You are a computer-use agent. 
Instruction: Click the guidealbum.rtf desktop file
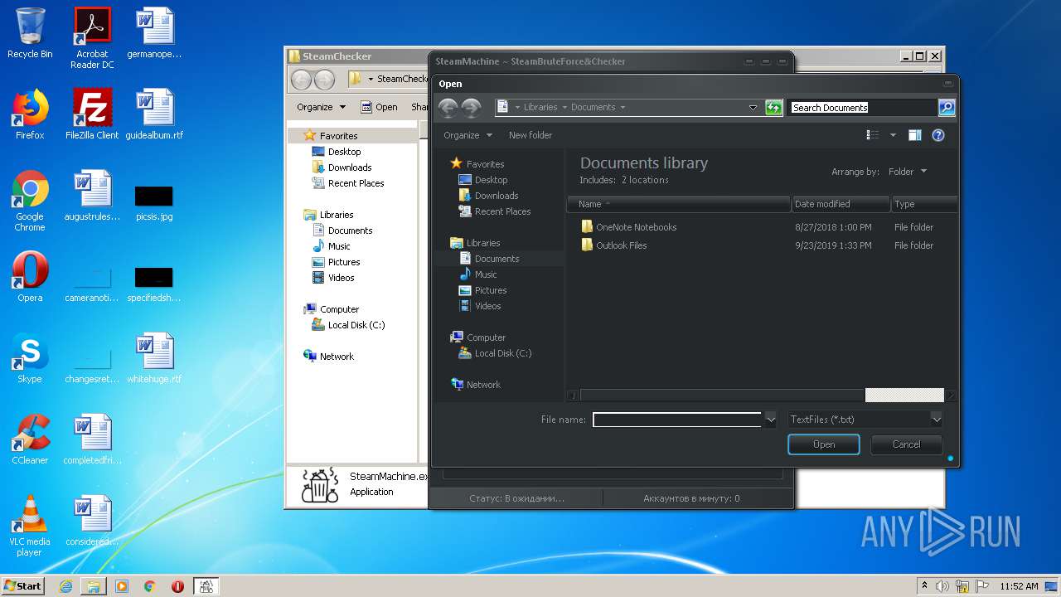[x=154, y=114]
